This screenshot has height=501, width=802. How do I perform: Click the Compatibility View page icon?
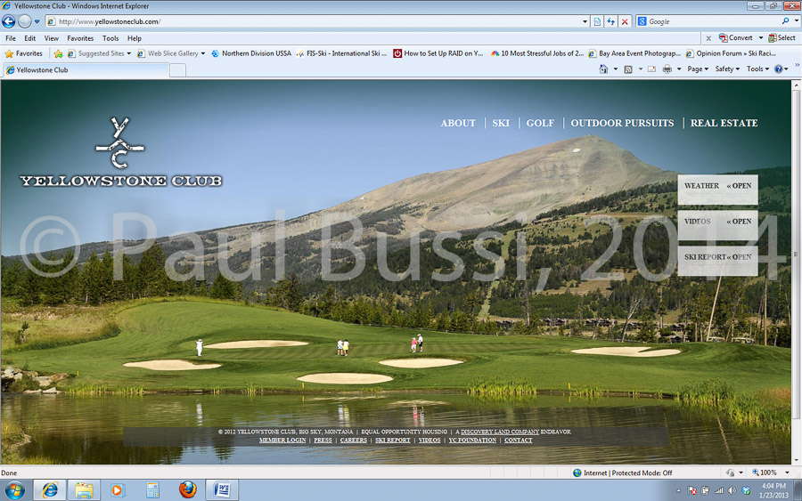pos(597,21)
